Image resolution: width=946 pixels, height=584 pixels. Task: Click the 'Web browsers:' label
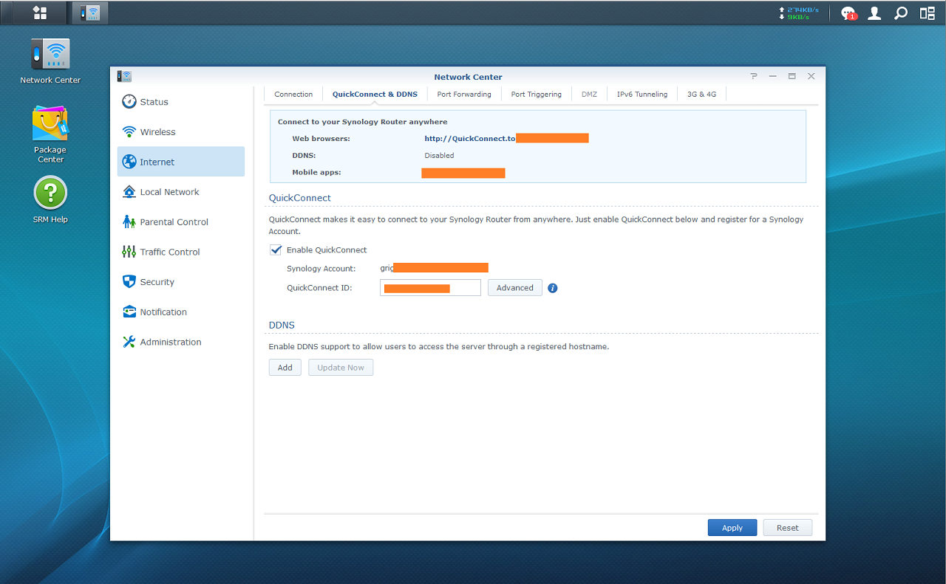pos(321,139)
